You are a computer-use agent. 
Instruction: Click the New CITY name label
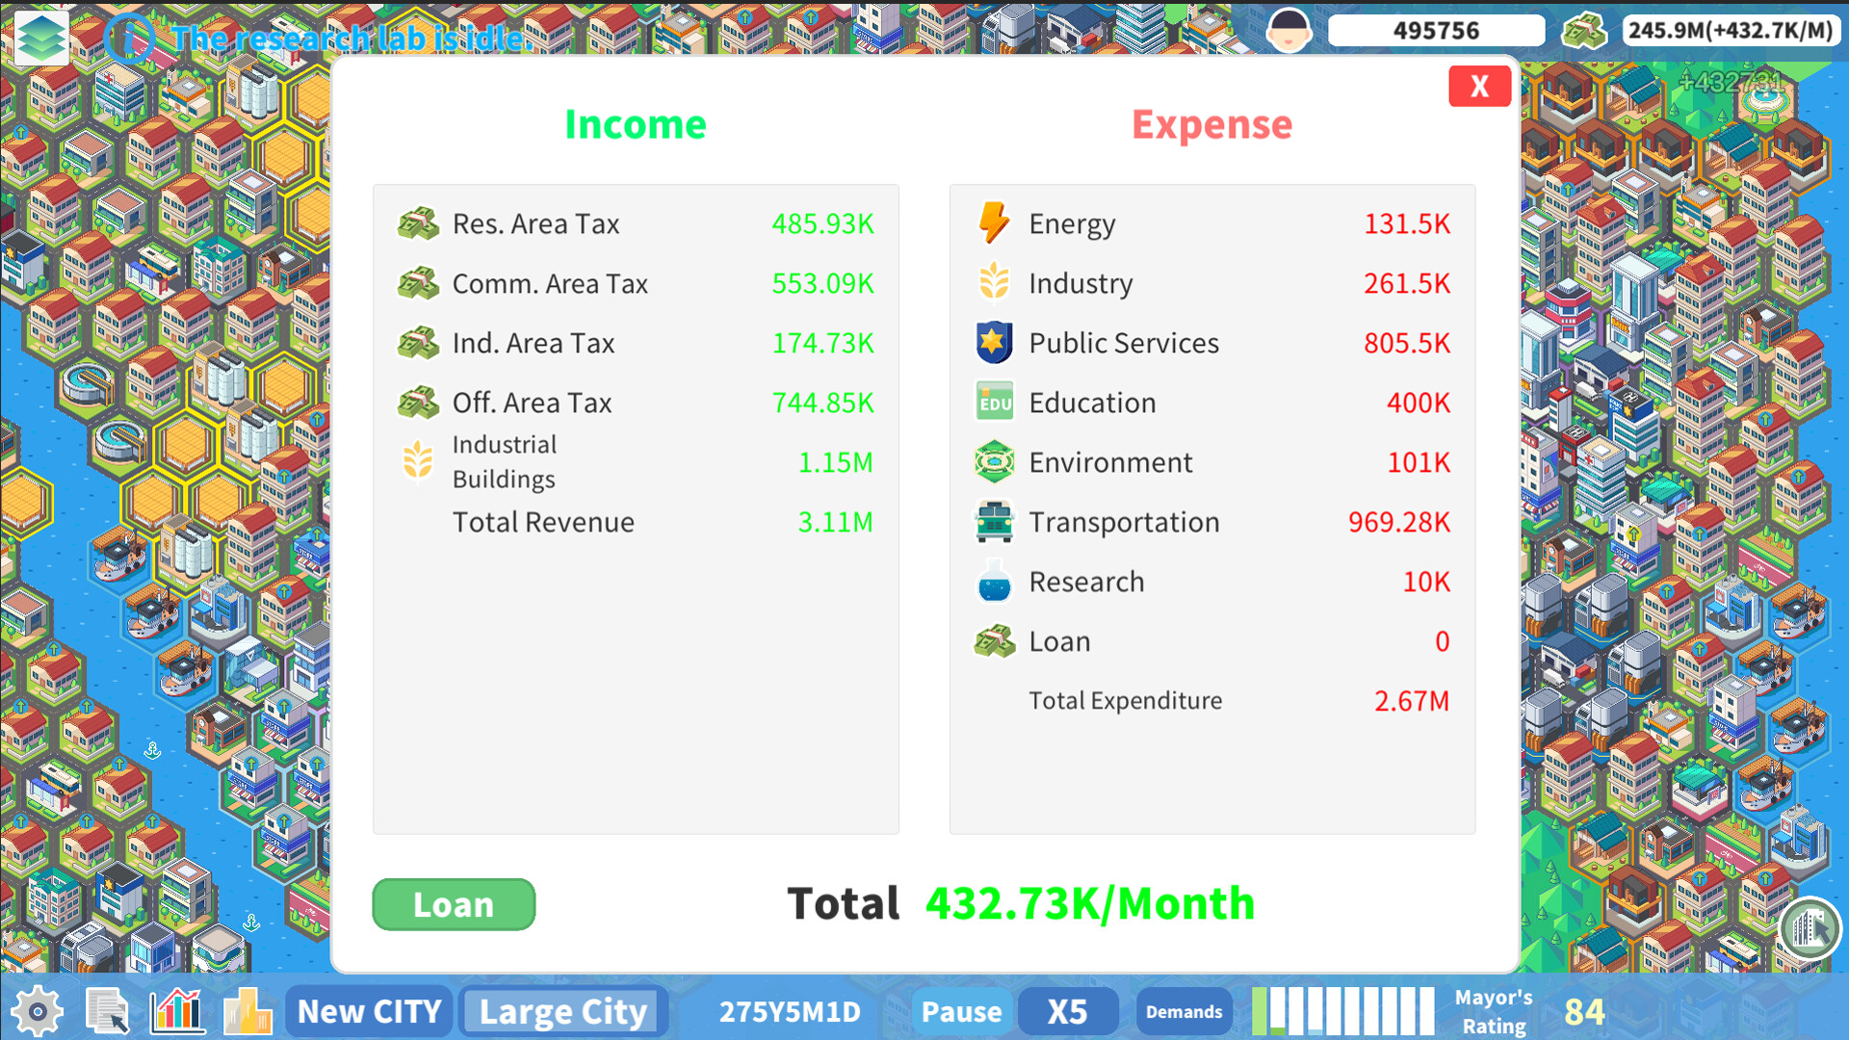tap(369, 1011)
